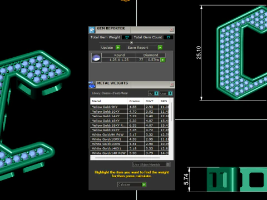Image resolution: width=267 pixels, height=200 pixels.
Task: Click the Metal Weights flask icon
Action: point(92,84)
